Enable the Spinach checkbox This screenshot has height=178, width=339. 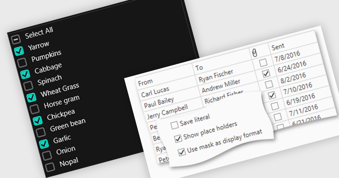click(28, 85)
